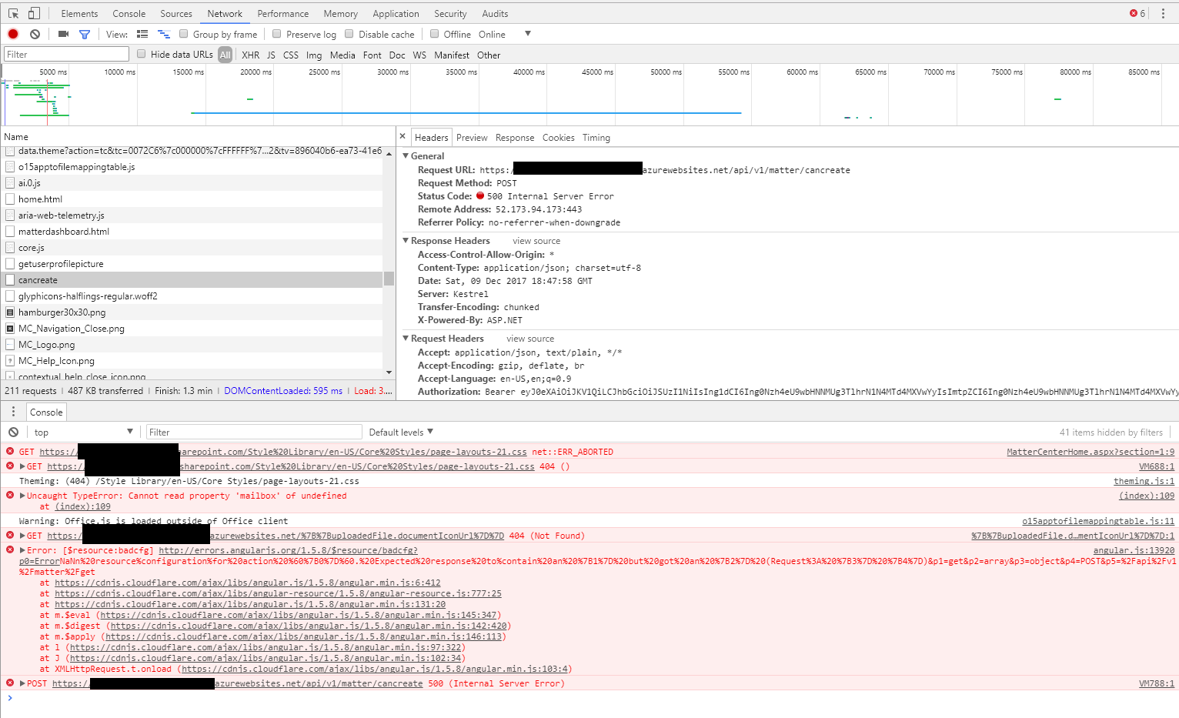This screenshot has width=1179, height=718.
Task: Open the console context selector set to top
Action: click(83, 432)
